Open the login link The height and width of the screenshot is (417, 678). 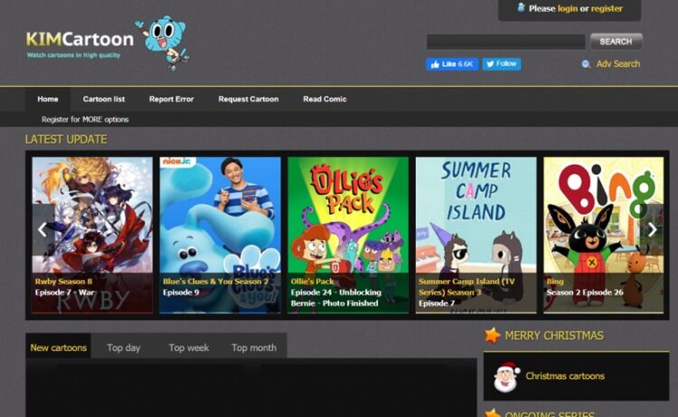(568, 8)
